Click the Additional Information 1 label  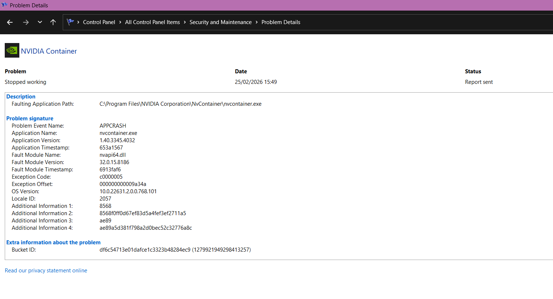[x=42, y=206]
